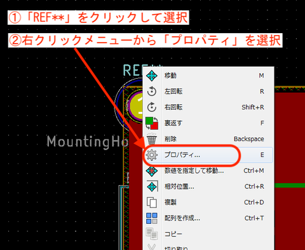Click the rotate left (左回転) icon
This screenshot has width=305, height=250.
point(152,92)
